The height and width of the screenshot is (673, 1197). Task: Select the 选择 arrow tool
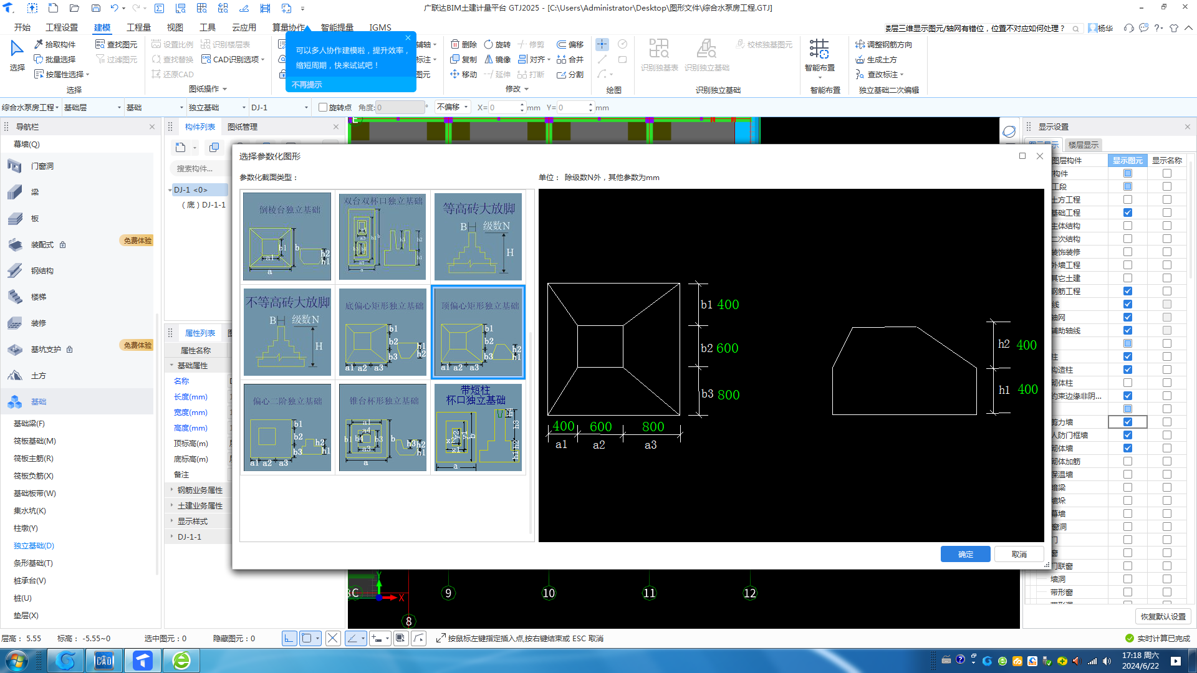pos(17,55)
